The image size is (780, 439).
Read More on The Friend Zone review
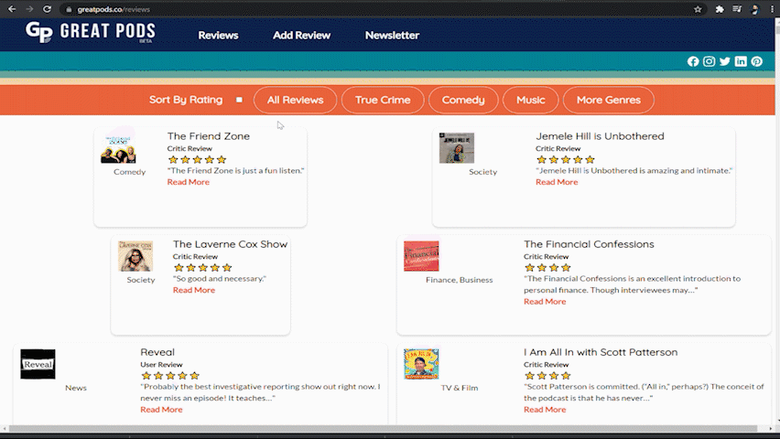click(188, 182)
